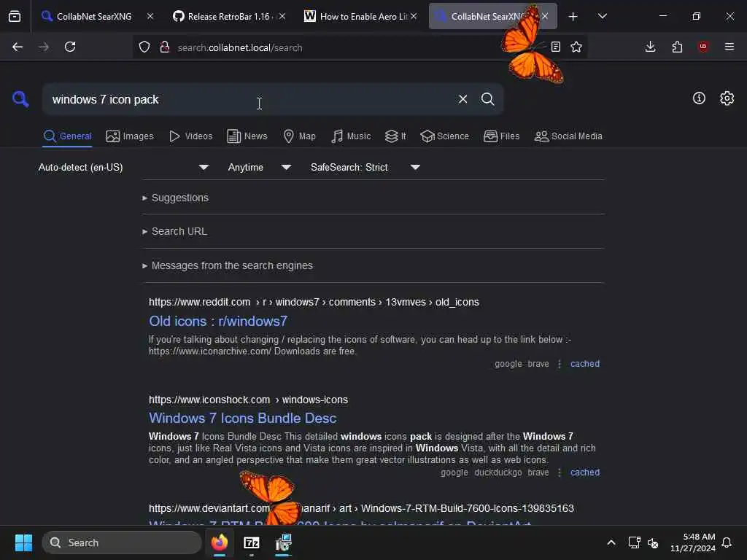The height and width of the screenshot is (560, 747).
Task: Switch to the Map search category
Action: coord(300,136)
